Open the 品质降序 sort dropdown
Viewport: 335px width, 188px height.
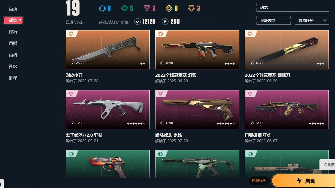click(312, 20)
